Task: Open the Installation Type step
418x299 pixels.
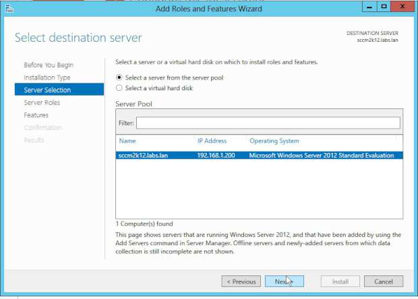Action: coord(47,77)
